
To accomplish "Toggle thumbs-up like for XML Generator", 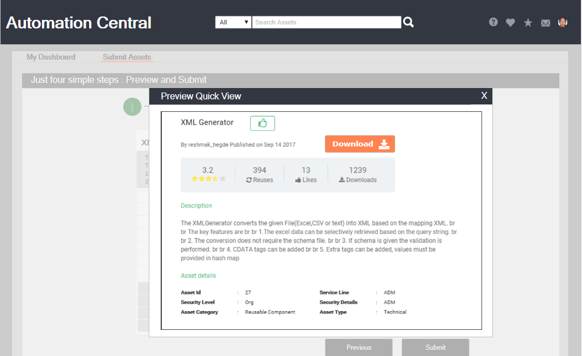I will [262, 123].
